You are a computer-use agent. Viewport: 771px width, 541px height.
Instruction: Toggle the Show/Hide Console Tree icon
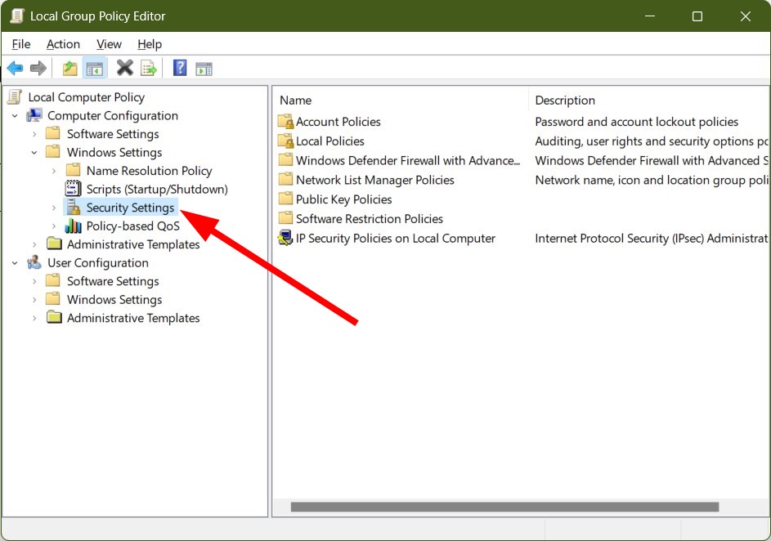[x=94, y=68]
